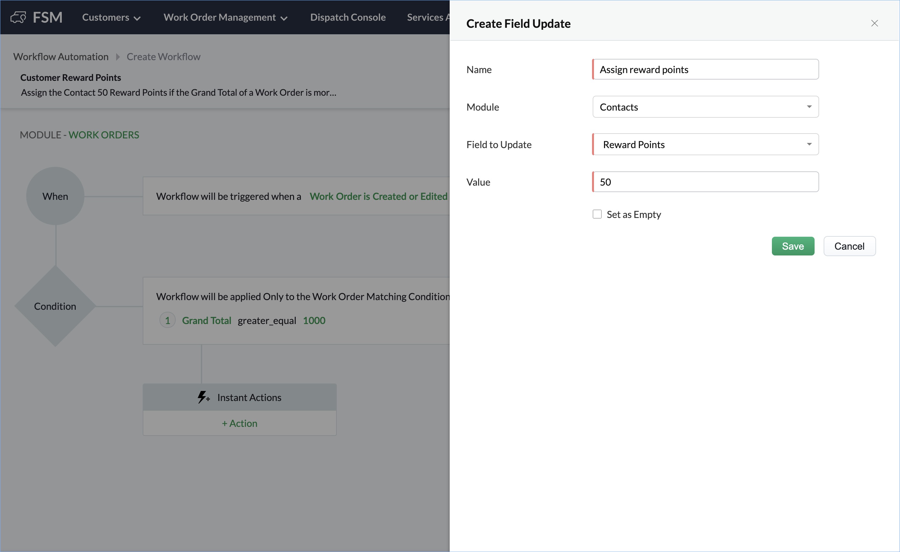
Task: Click the When circle node
Action: click(x=55, y=196)
